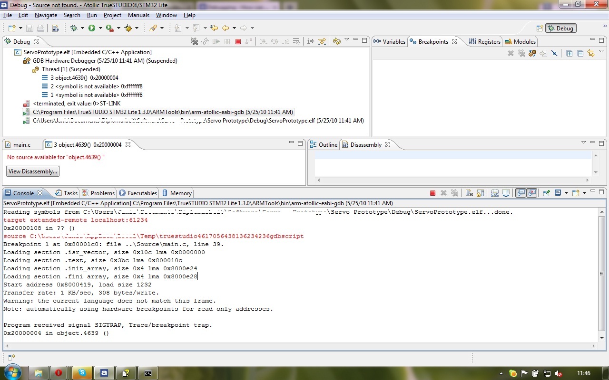609x380 pixels.
Task: Switch to the Debug perspective button
Action: [560, 28]
